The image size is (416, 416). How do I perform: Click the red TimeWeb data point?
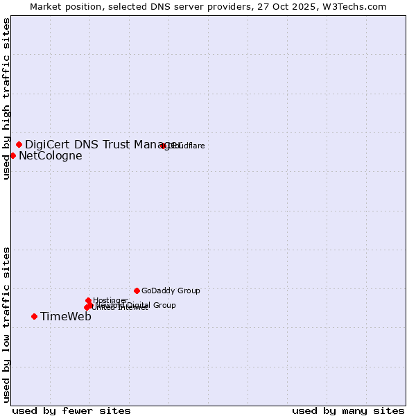point(34,317)
